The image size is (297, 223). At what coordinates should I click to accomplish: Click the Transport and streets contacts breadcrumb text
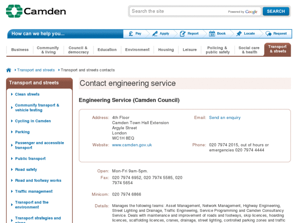[88, 70]
